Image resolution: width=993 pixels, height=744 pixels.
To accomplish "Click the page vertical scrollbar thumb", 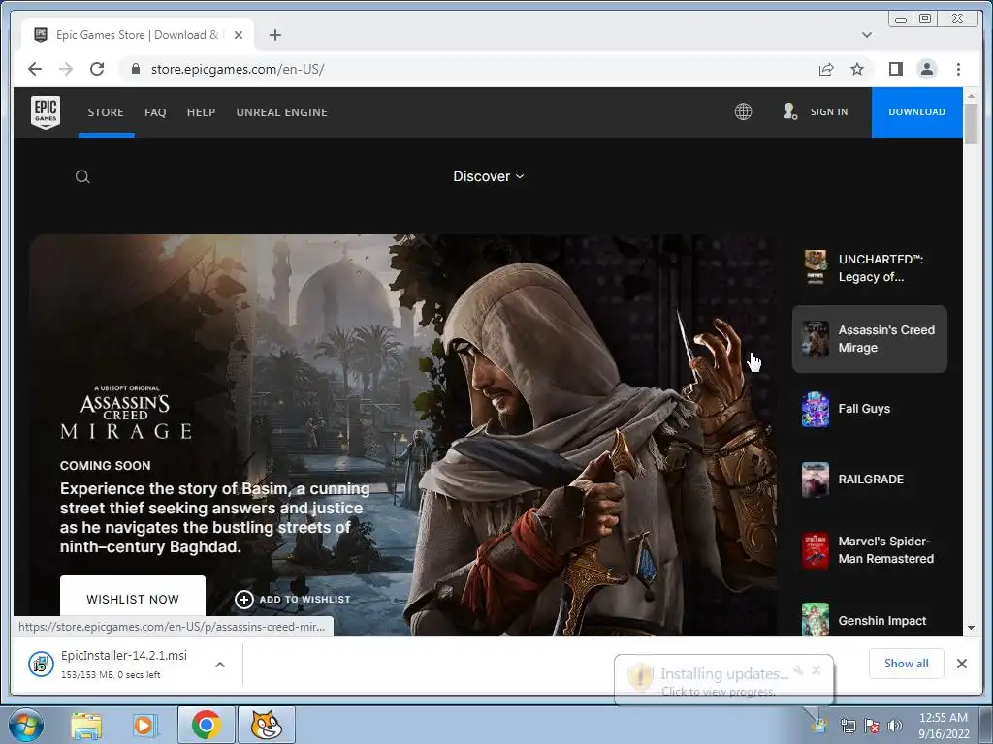I will (971, 123).
